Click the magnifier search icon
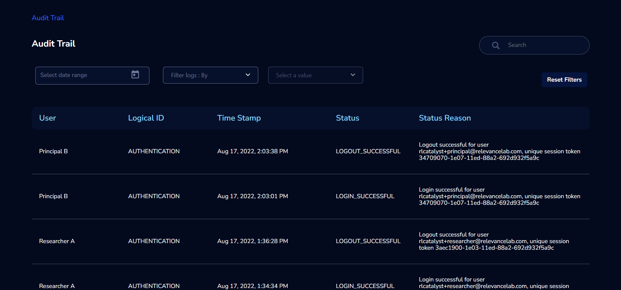Image resolution: width=621 pixels, height=290 pixels. coord(496,45)
